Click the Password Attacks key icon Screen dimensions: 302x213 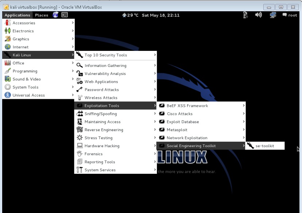(x=80, y=90)
